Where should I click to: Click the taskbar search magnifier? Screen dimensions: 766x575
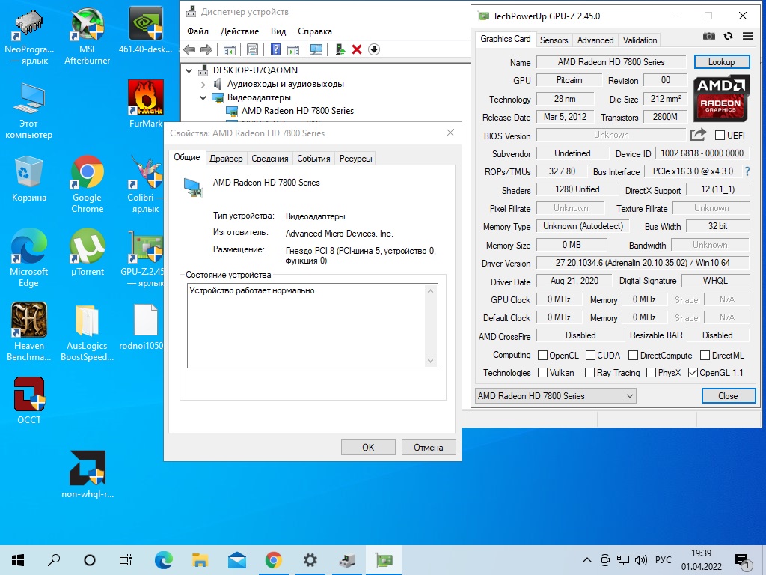54,560
